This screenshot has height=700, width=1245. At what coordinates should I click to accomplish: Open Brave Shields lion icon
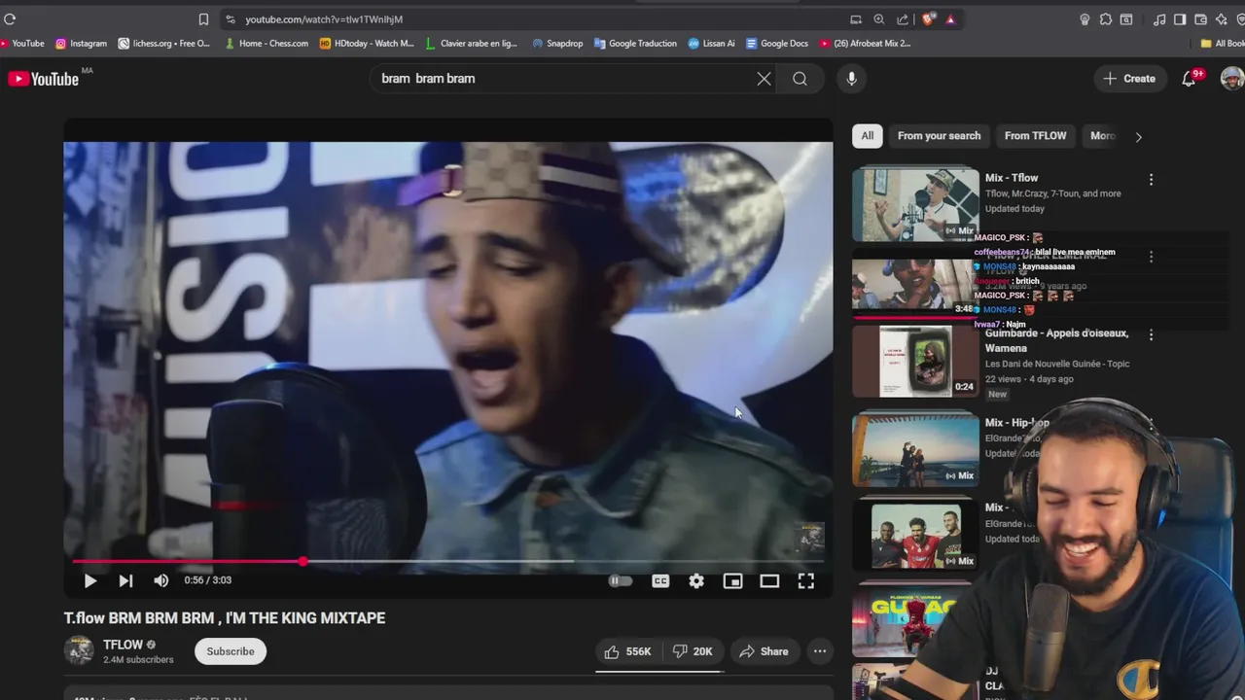pyautogui.click(x=928, y=18)
